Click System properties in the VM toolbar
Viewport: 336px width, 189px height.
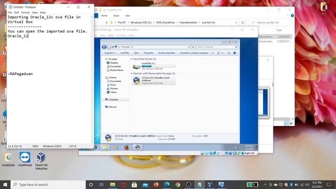tap(166, 52)
